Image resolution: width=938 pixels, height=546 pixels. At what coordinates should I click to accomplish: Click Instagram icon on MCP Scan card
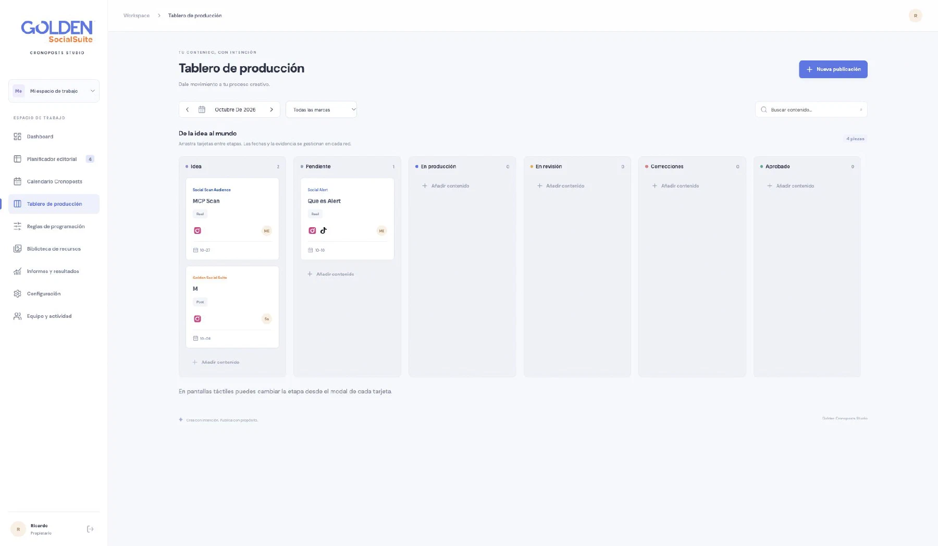[x=198, y=230]
